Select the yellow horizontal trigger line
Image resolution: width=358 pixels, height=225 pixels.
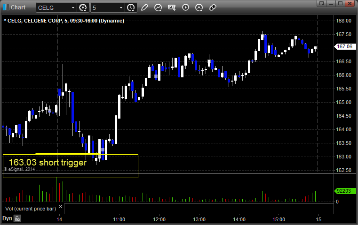68,154
